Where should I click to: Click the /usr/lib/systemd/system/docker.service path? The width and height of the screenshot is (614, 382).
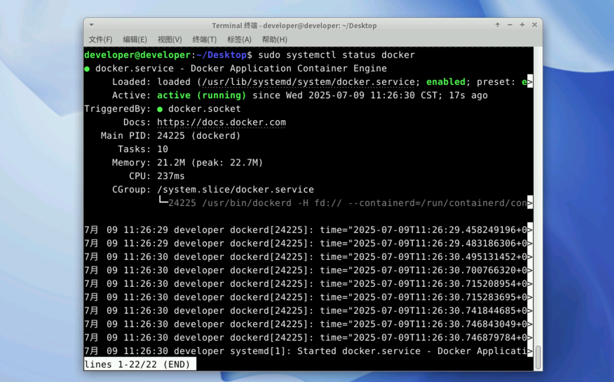pyautogui.click(x=308, y=82)
